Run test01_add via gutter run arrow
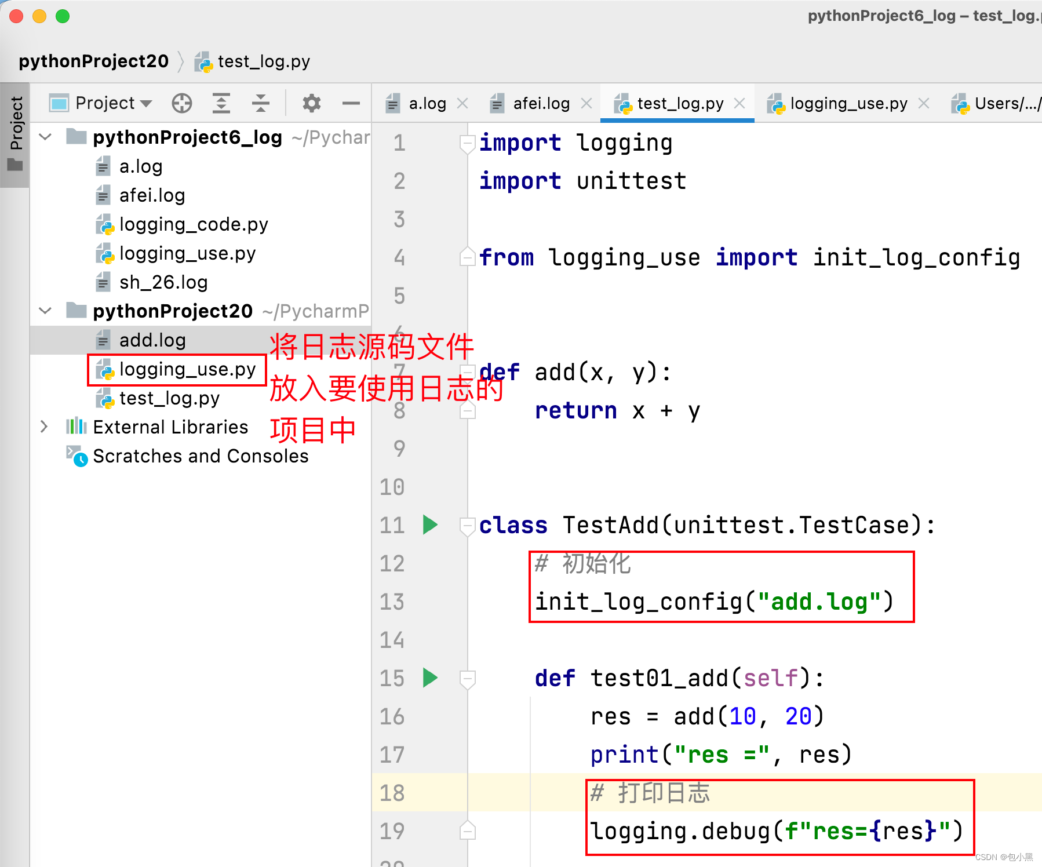Image resolution: width=1042 pixels, height=867 pixels. [x=430, y=678]
